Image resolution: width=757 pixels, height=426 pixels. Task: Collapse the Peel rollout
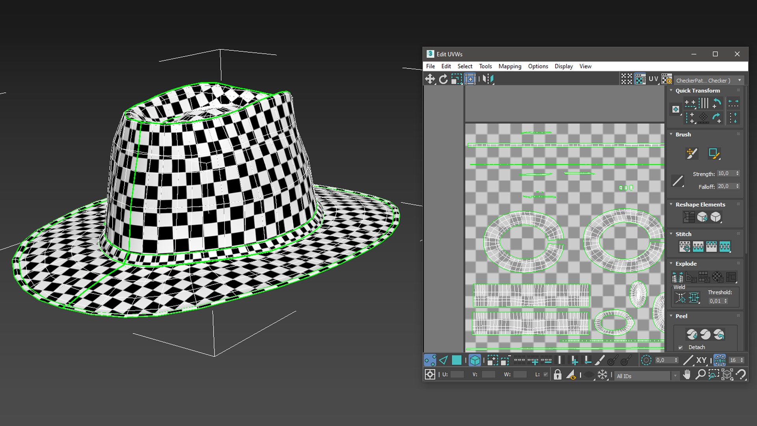coord(671,316)
